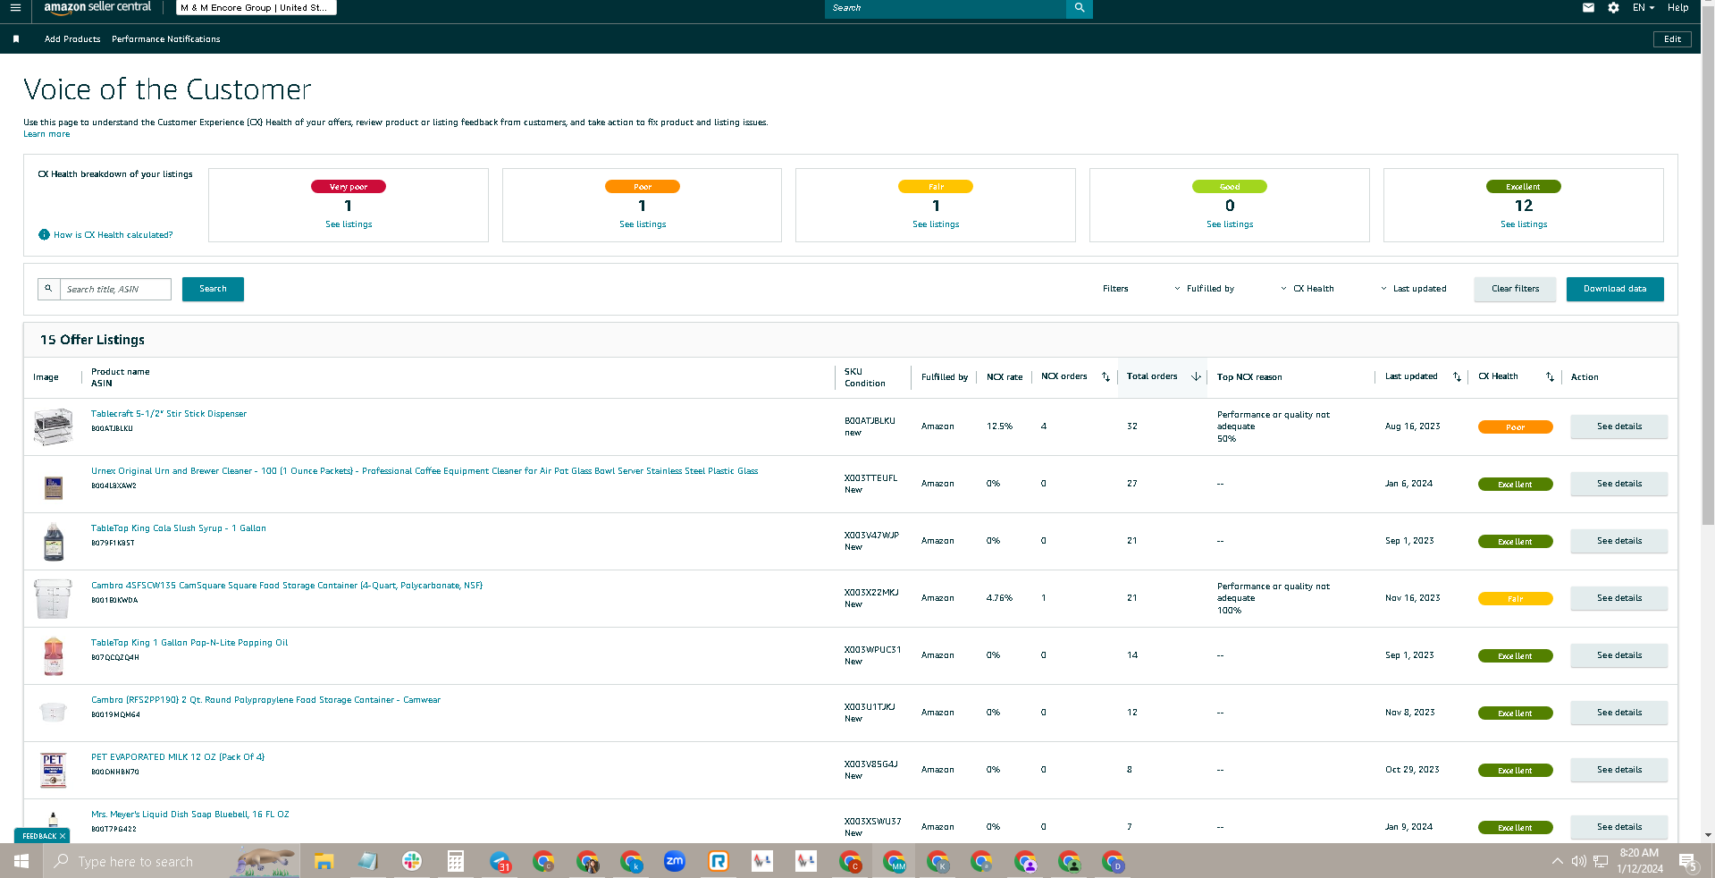This screenshot has width=1715, height=878.
Task: See details for Urnex Urn Cleaner
Action: pyautogui.click(x=1618, y=484)
